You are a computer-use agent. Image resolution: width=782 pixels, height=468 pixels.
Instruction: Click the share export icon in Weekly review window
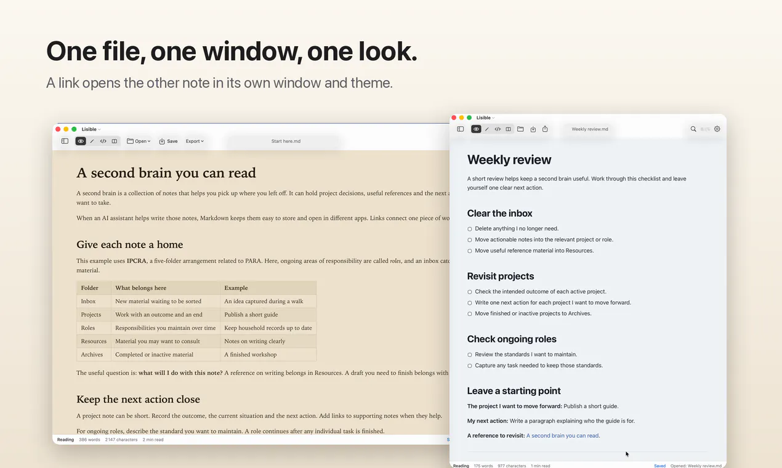545,129
